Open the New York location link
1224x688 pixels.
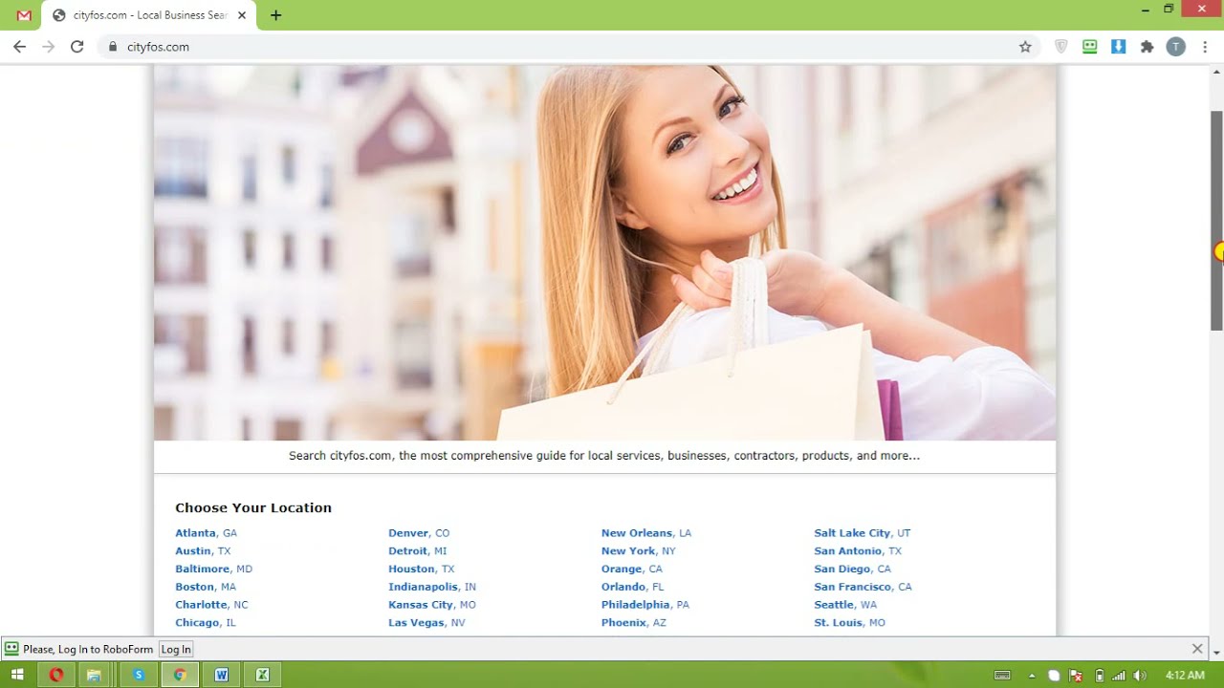639,551
